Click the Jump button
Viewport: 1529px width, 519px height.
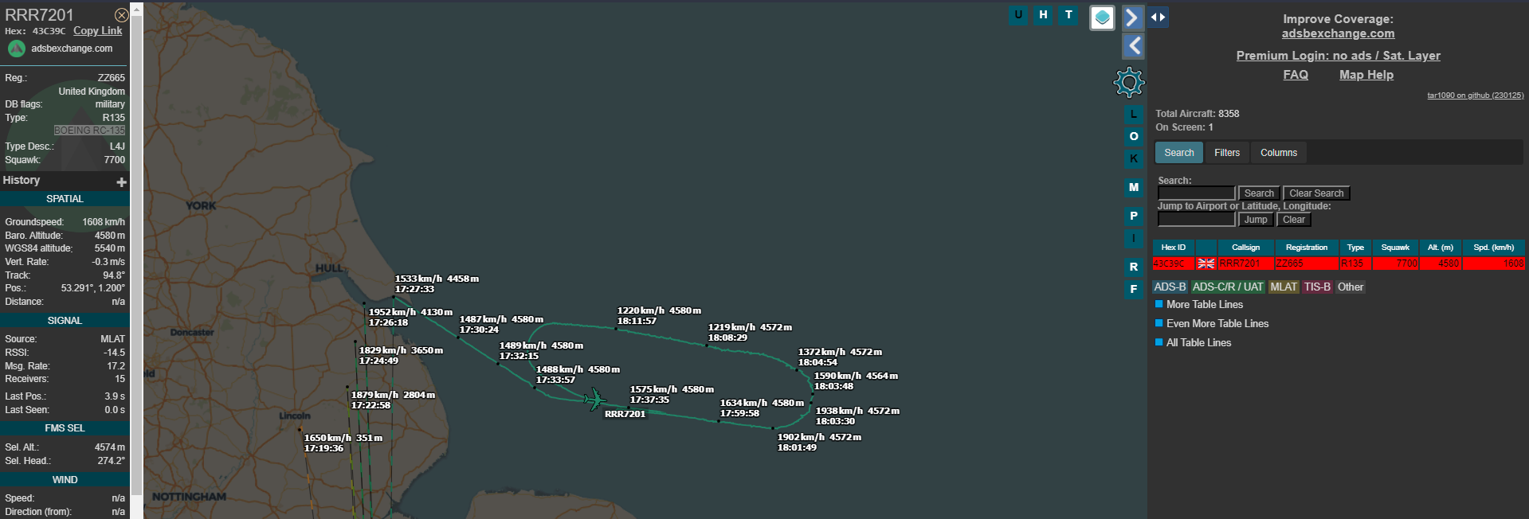[x=1256, y=220]
